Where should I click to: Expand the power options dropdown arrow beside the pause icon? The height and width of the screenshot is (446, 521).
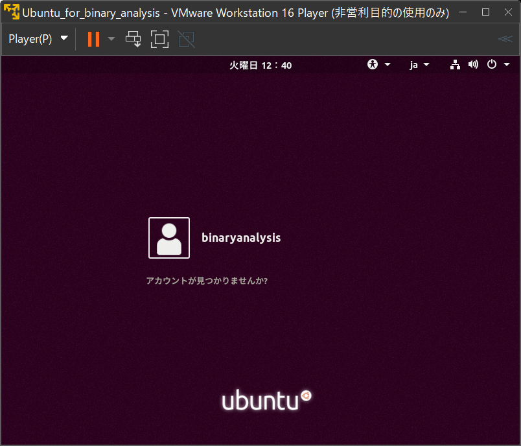[x=111, y=39]
